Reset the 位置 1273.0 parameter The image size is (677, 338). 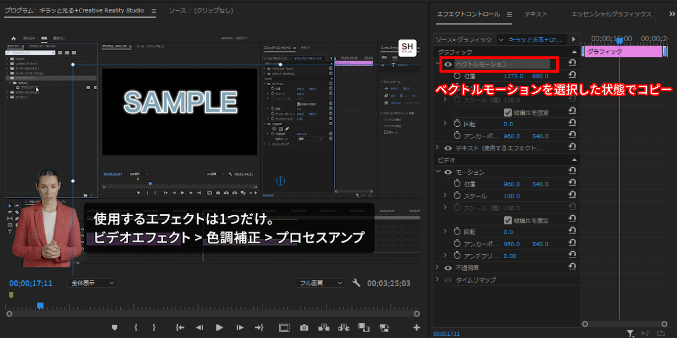[572, 75]
